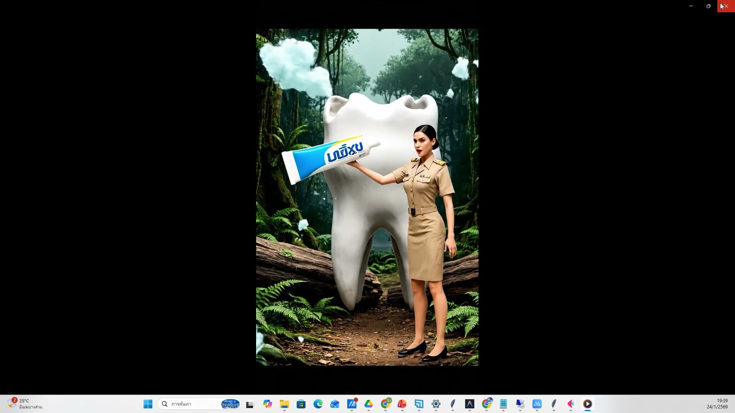
Task: Open the weather widget showing 25°C
Action: coord(25,404)
